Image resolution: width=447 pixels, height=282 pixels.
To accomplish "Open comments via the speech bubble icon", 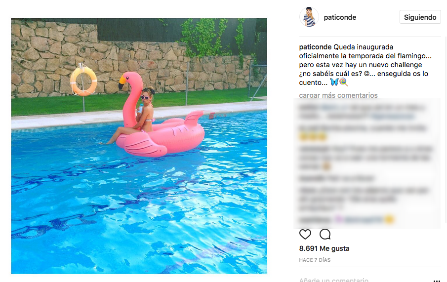I will 325,235.
